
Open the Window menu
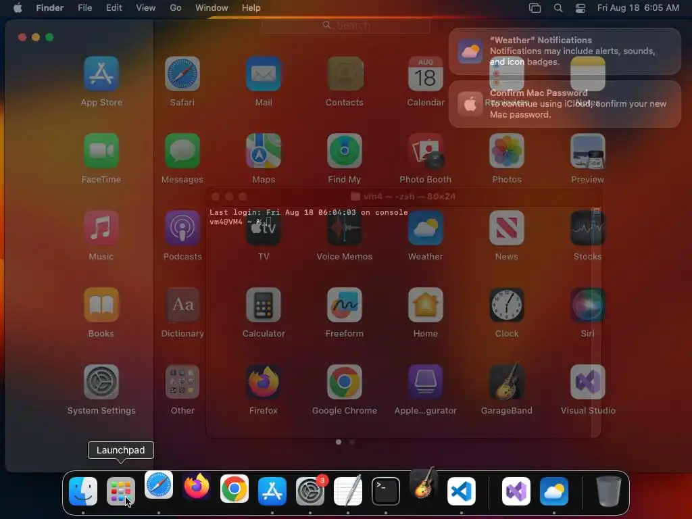coord(212,7)
